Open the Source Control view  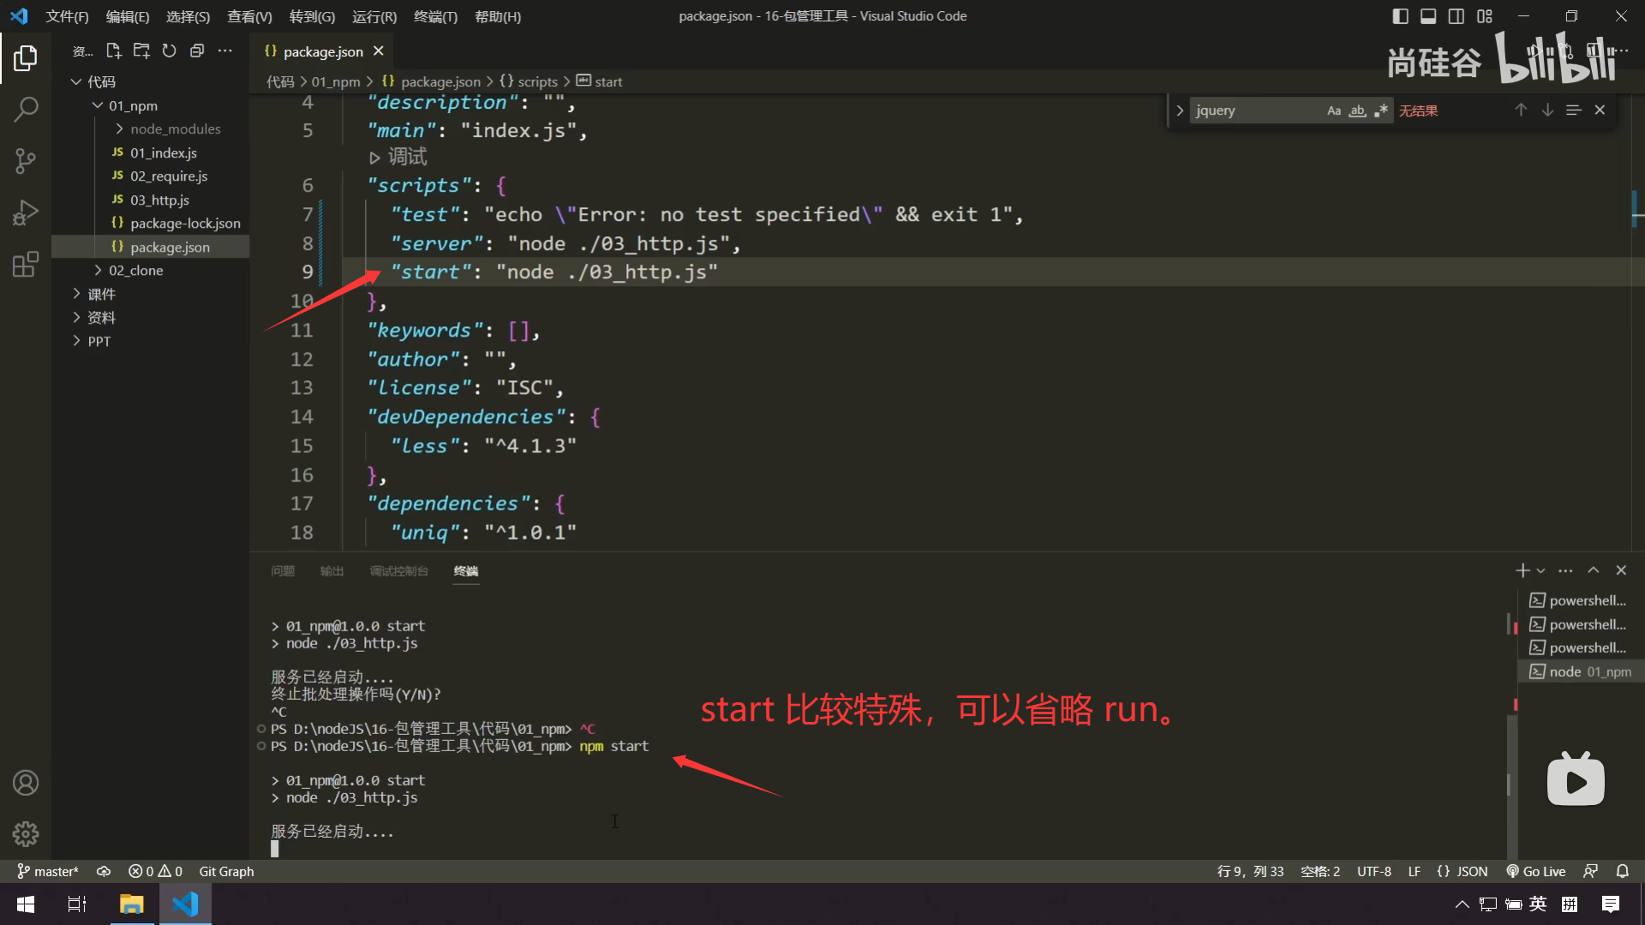[26, 161]
